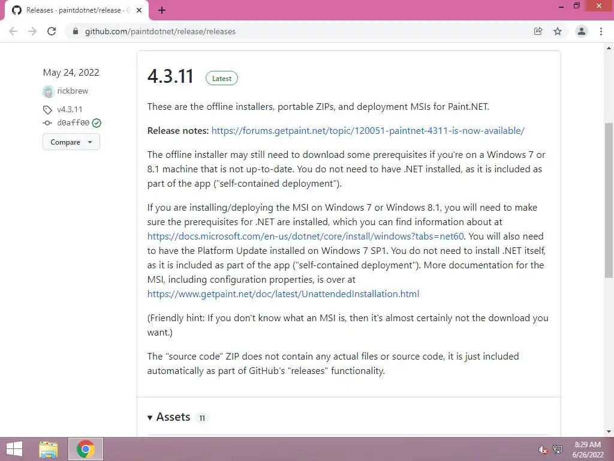The image size is (614, 461).
Task: Click the scrollbar down arrow
Action: pyautogui.click(x=609, y=432)
